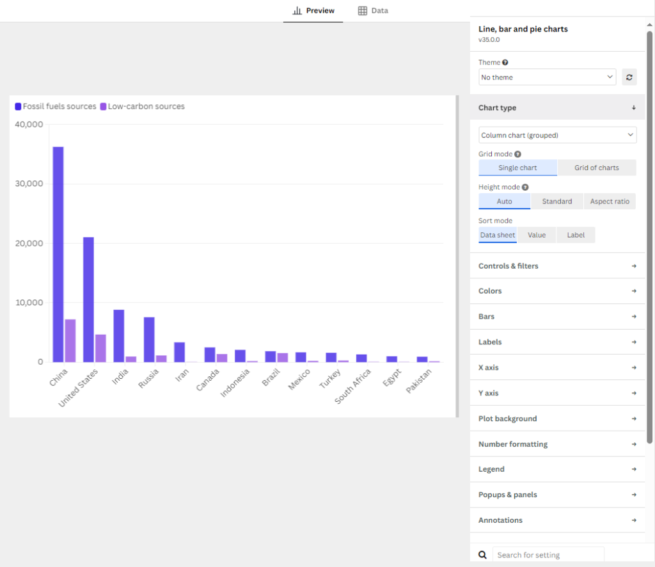Click the search magnifier icon
655x567 pixels.
click(x=482, y=555)
